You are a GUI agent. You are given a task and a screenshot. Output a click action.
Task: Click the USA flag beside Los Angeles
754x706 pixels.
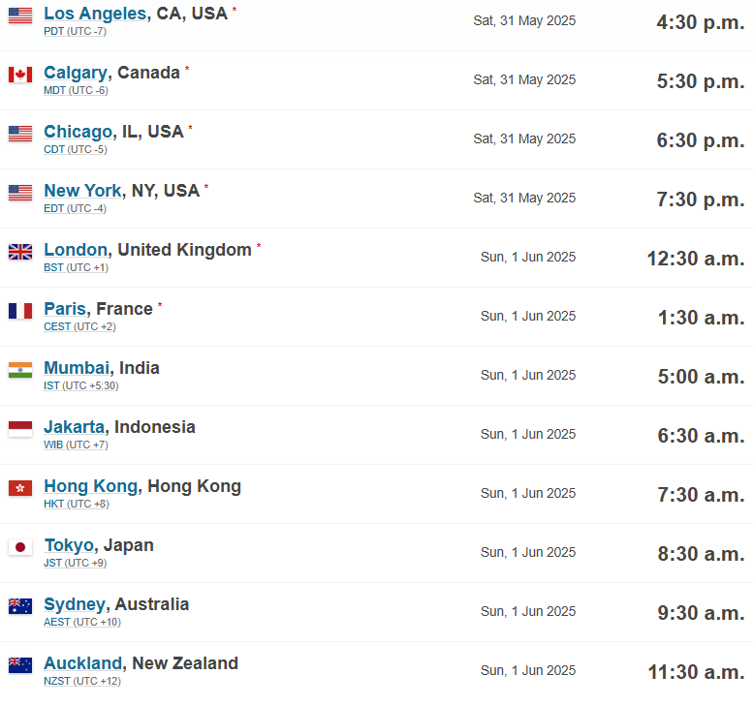20,15
